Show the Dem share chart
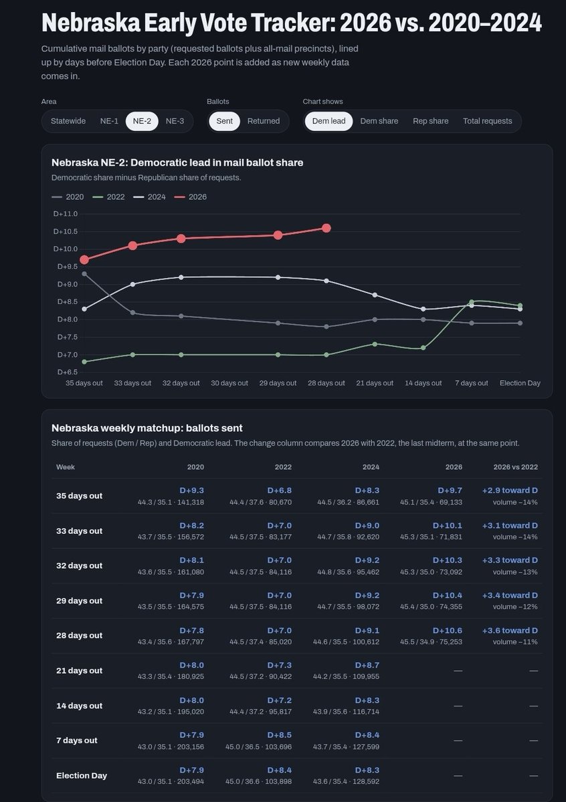 click(379, 121)
